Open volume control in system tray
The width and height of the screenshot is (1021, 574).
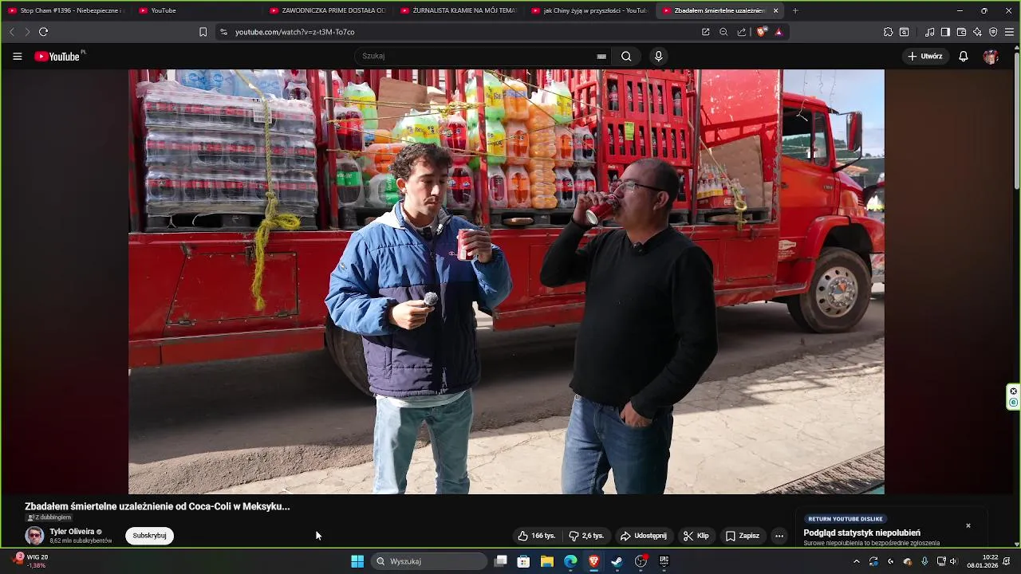953,561
